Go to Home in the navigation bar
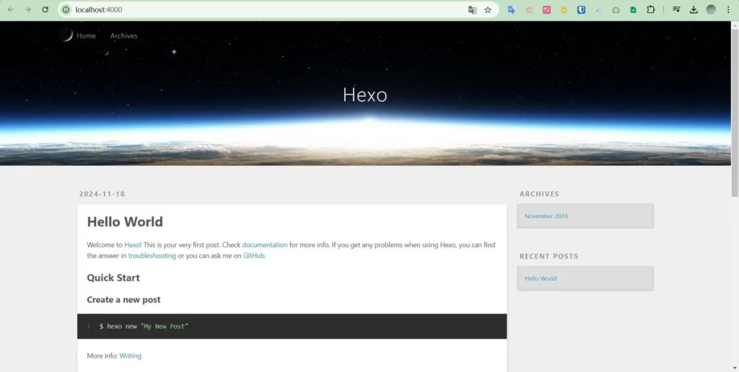 point(86,35)
